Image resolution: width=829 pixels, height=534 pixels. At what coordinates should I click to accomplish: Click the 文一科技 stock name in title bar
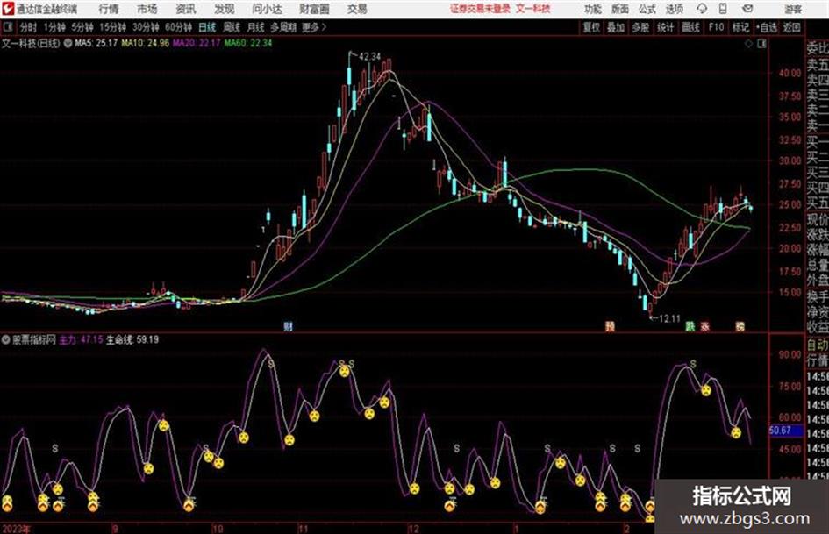tap(533, 9)
